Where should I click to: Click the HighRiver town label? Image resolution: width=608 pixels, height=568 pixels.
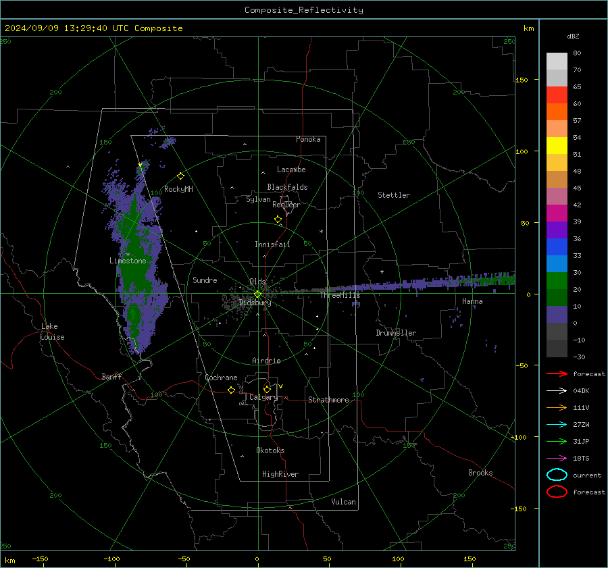280,474
